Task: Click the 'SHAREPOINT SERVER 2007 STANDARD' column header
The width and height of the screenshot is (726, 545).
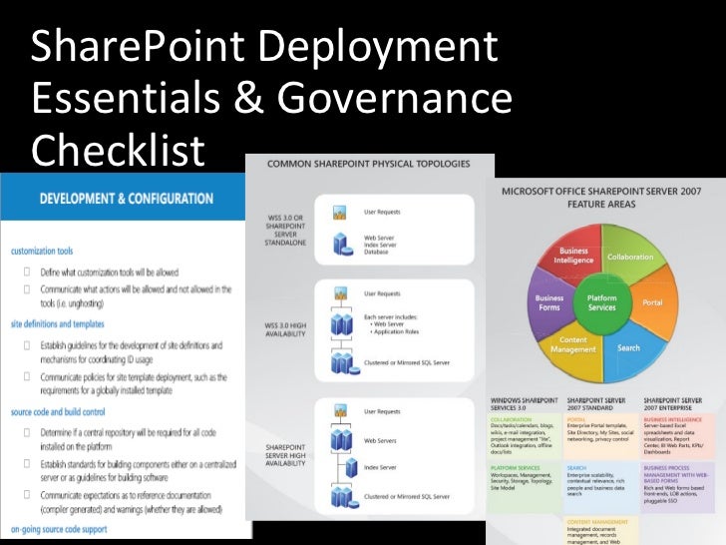Action: (x=596, y=403)
